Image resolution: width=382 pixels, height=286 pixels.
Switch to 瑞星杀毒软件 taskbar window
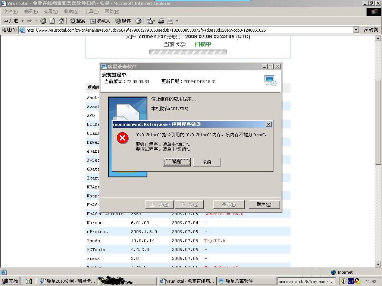(x=247, y=281)
